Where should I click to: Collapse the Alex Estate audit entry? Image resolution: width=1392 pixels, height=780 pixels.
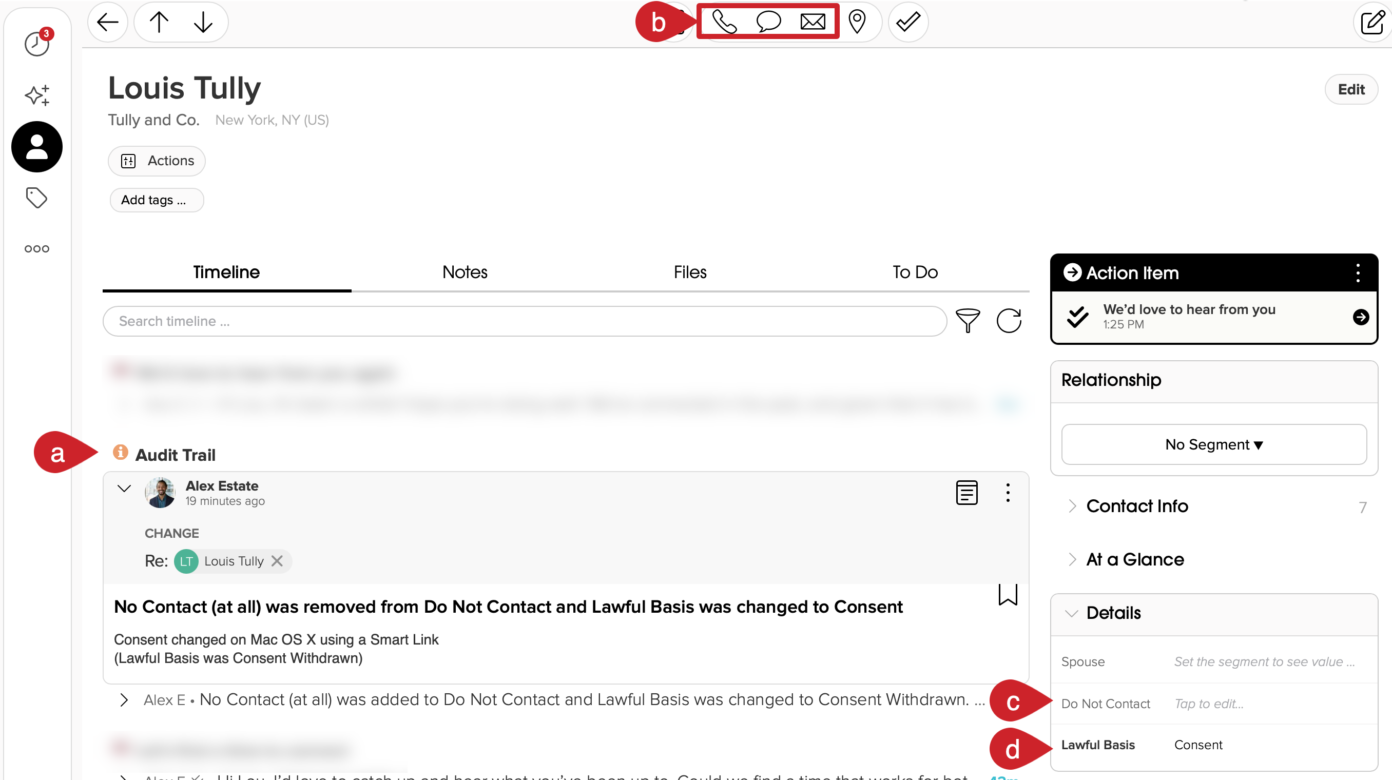(124, 489)
